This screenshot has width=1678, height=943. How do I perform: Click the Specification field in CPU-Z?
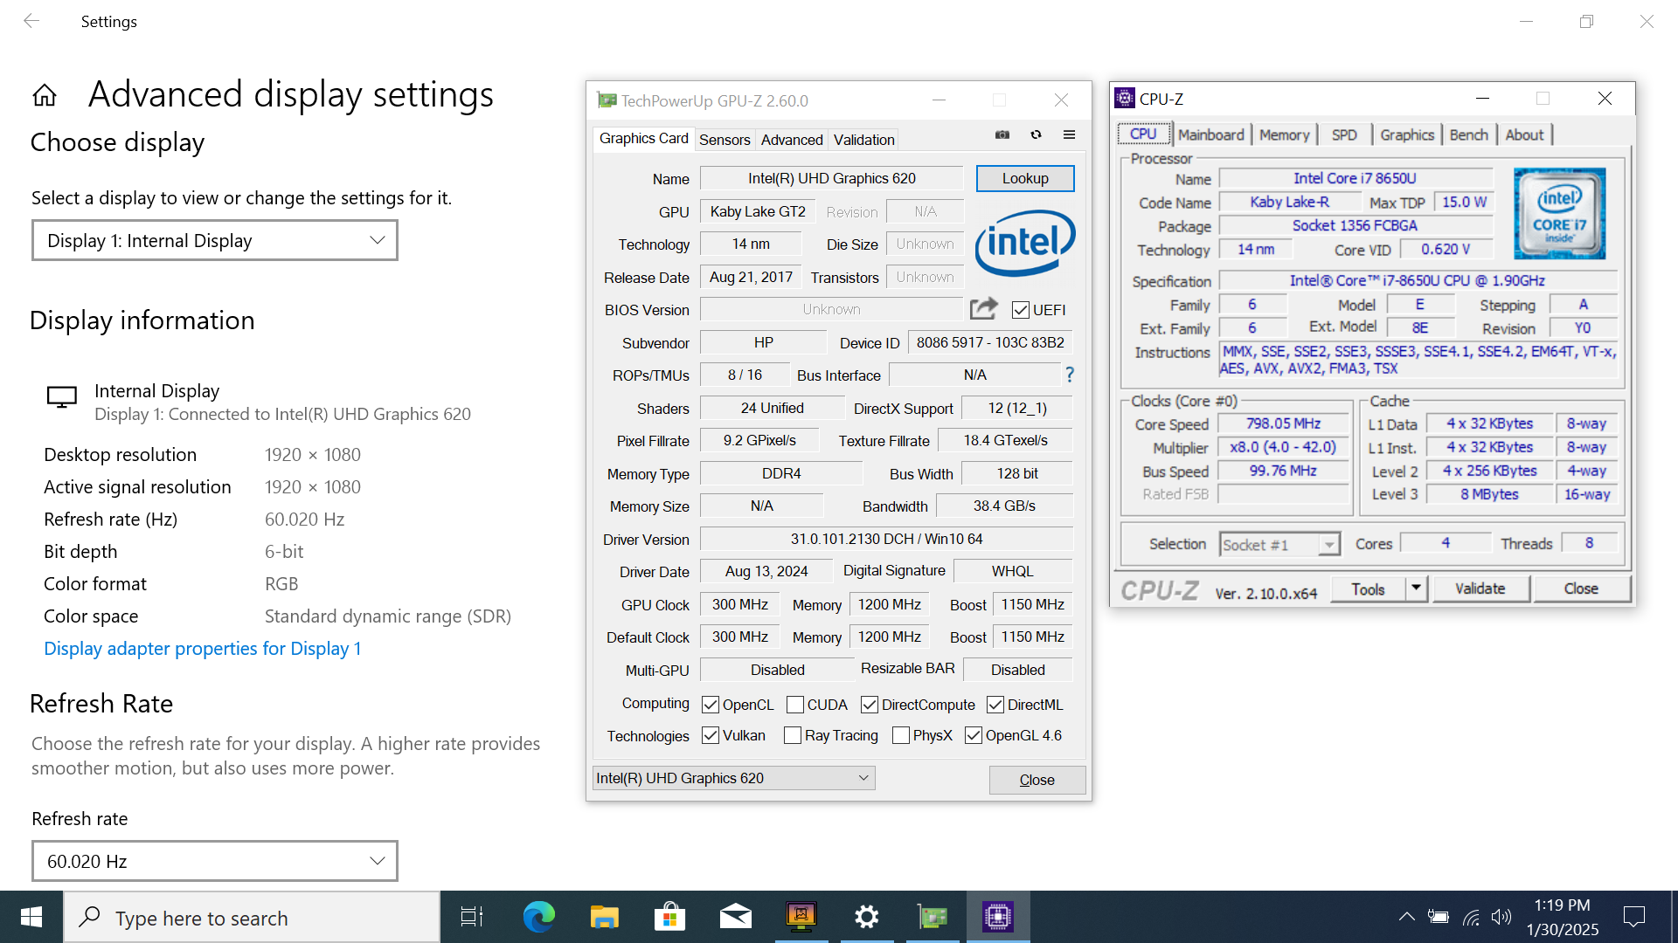(1418, 280)
